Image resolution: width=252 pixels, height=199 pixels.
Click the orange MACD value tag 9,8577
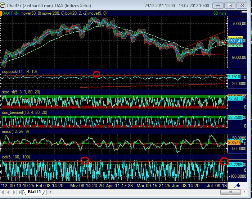pos(234,142)
